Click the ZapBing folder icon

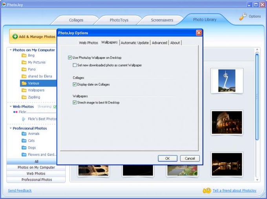point(24,97)
